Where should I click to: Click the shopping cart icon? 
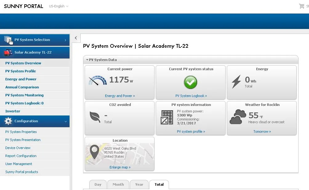point(302,6)
